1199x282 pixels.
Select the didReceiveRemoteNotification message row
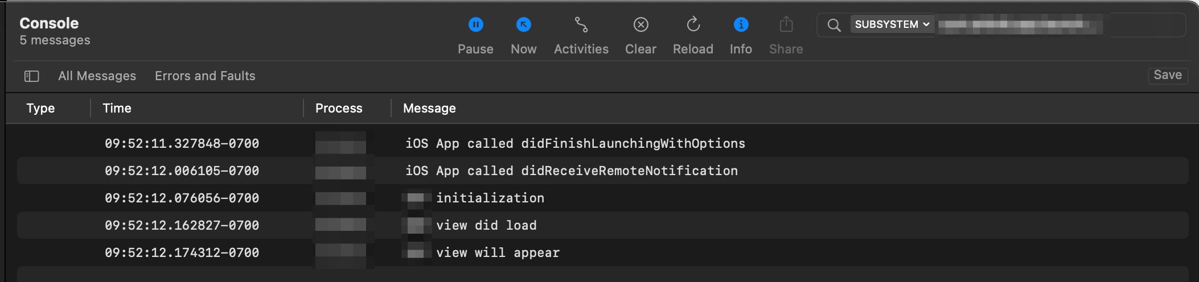[571, 171]
